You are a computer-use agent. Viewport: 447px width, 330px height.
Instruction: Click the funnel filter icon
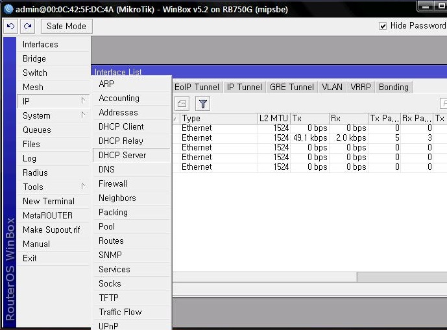click(x=202, y=104)
